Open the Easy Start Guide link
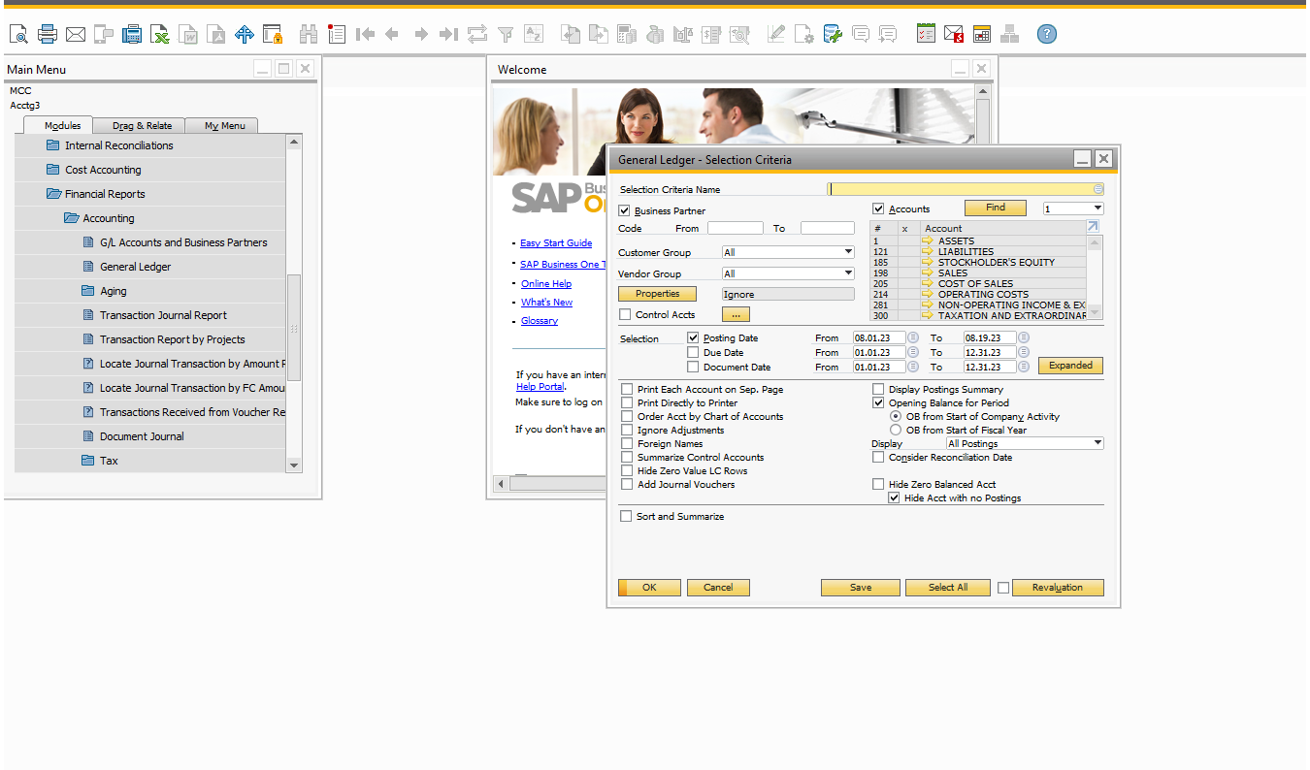This screenshot has width=1310, height=770. coord(555,243)
